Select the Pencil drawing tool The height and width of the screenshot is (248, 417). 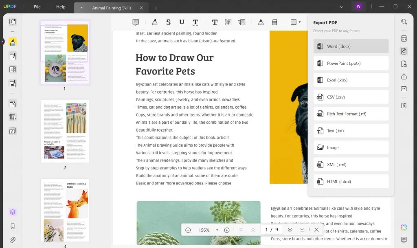(261, 22)
